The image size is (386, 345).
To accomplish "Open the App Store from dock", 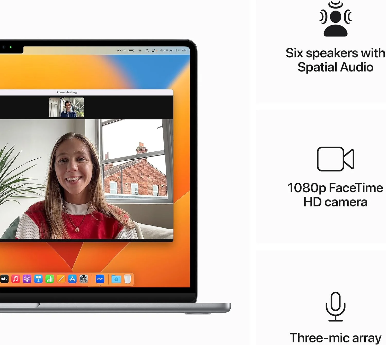I will (x=72, y=279).
